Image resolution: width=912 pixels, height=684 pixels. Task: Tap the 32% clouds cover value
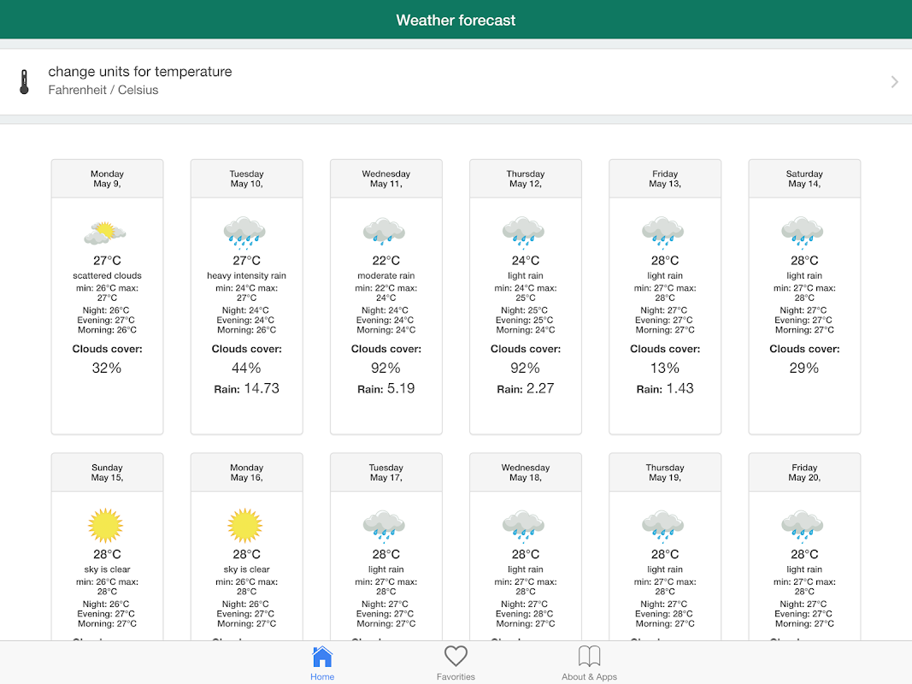107,369
